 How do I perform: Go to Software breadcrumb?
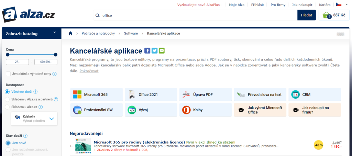[131, 33]
